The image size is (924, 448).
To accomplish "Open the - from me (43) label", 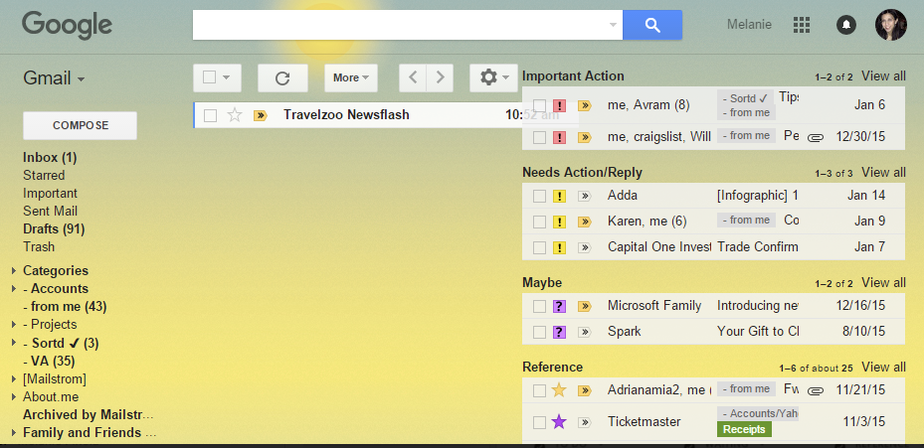I will (65, 307).
